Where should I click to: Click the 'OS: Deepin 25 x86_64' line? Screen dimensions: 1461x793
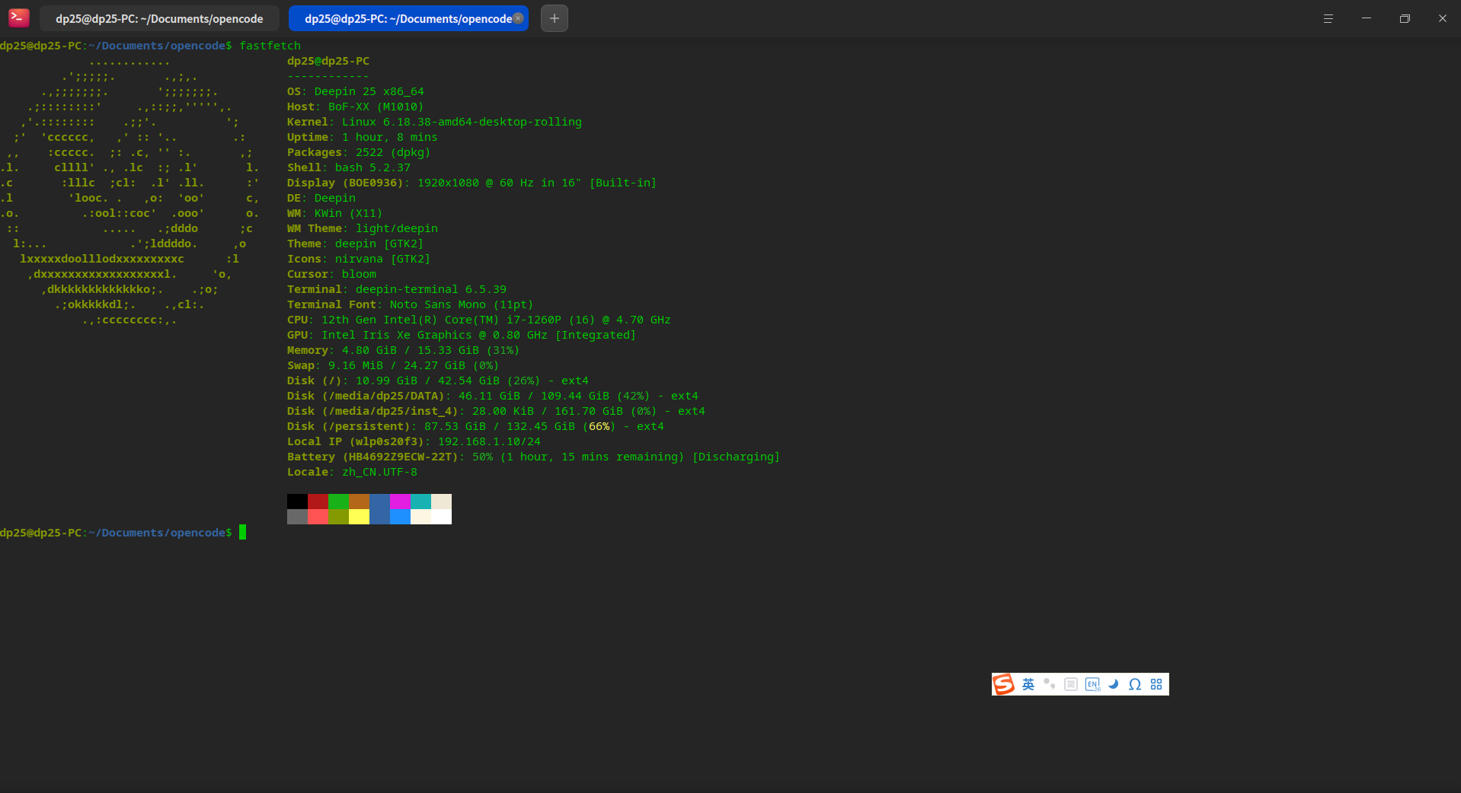tap(355, 91)
